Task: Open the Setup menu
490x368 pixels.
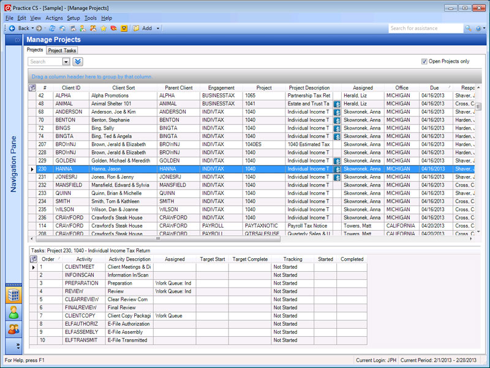Action: tap(73, 18)
